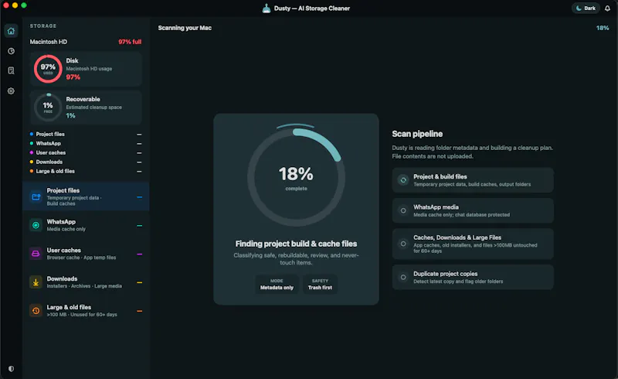Screen dimensions: 618x379
Task: Click the Disk Macintosh HD usage card
Action: [x=86, y=69]
